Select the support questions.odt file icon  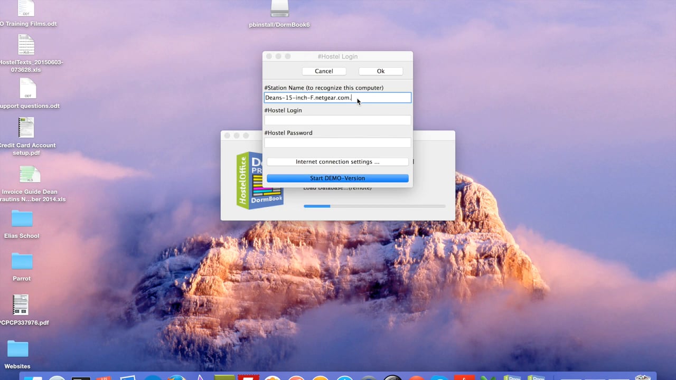point(27,89)
